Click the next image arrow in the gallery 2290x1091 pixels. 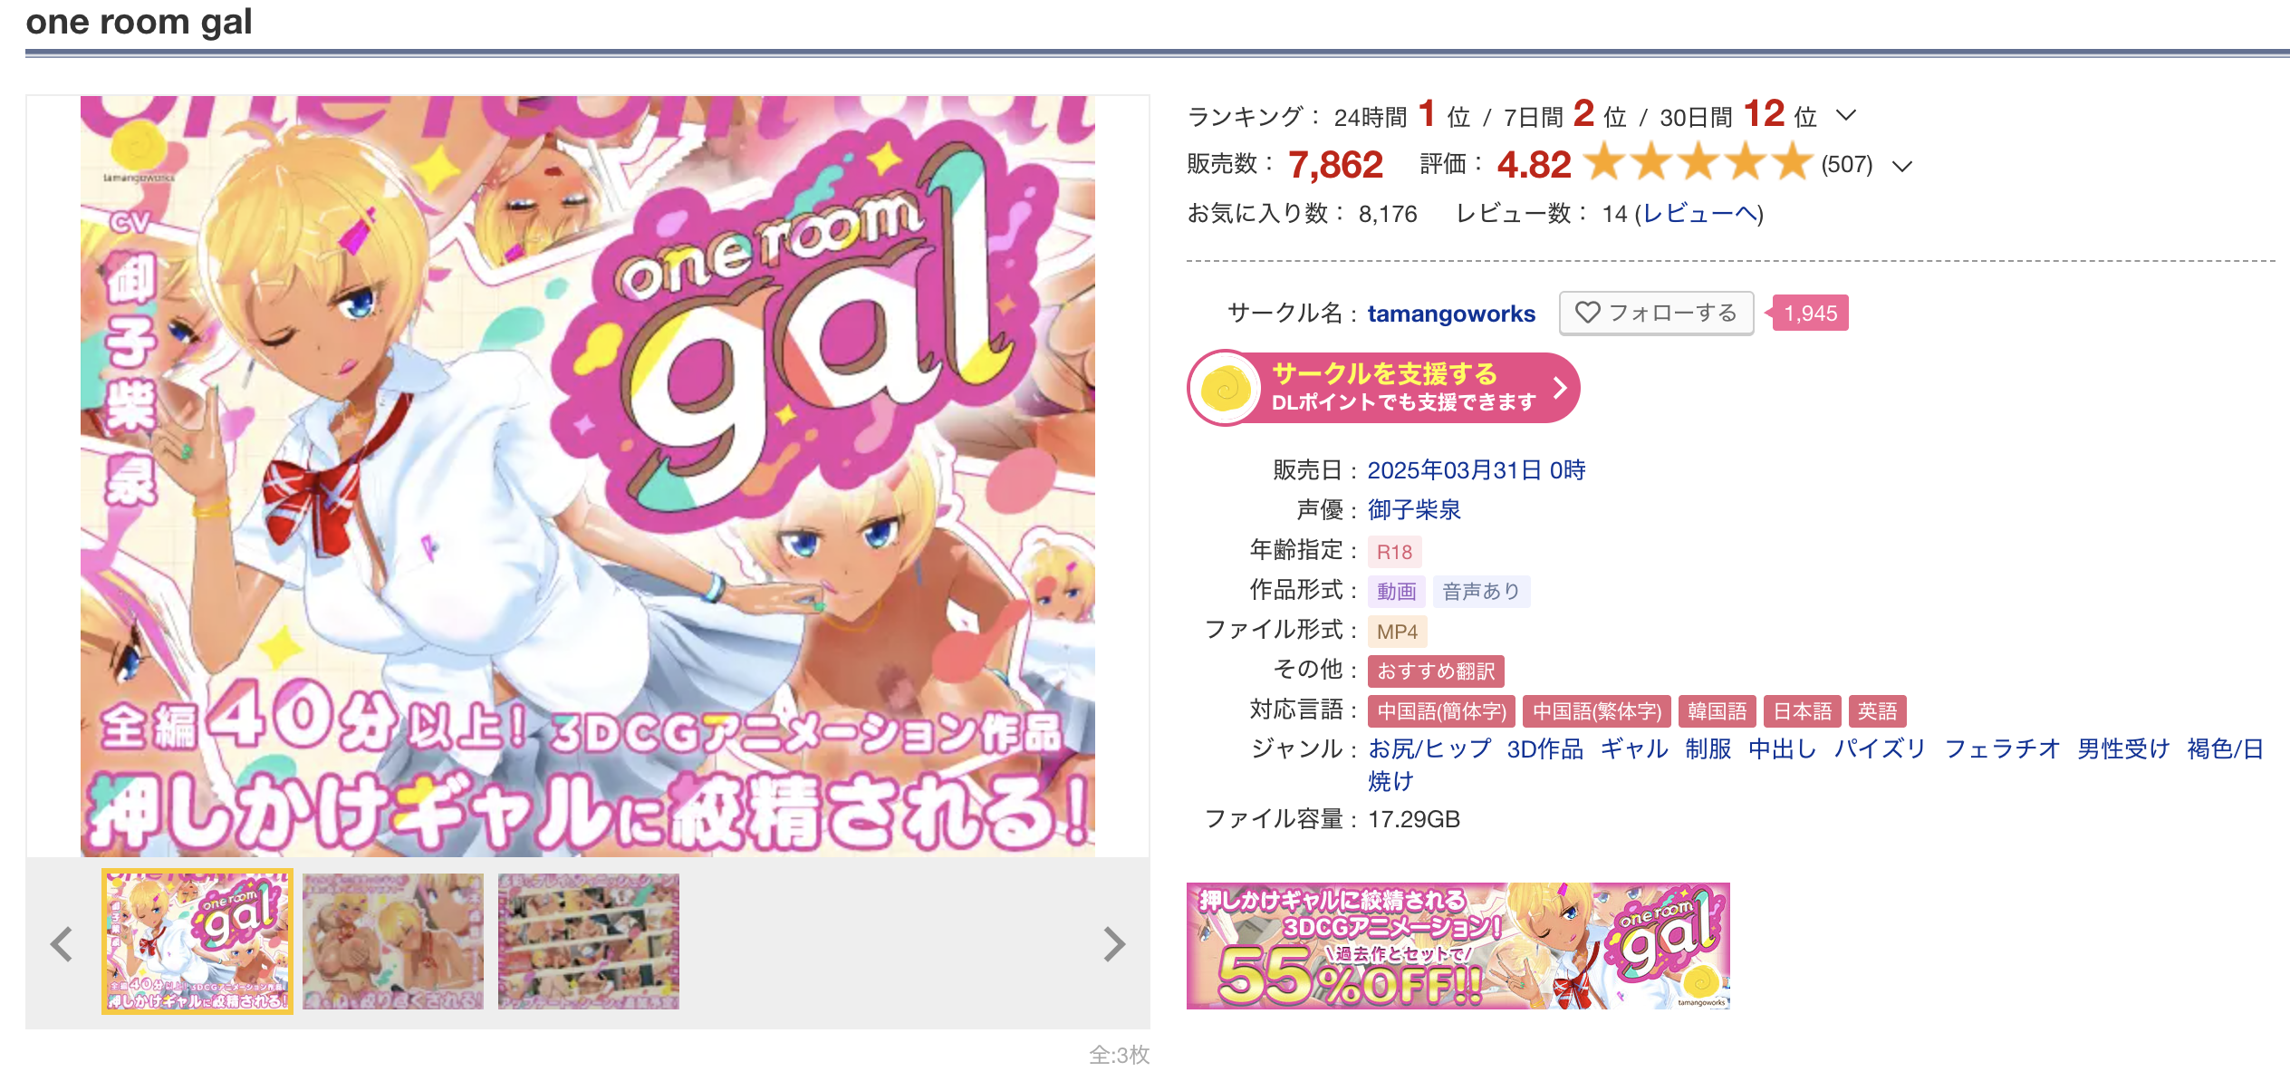click(x=1114, y=944)
